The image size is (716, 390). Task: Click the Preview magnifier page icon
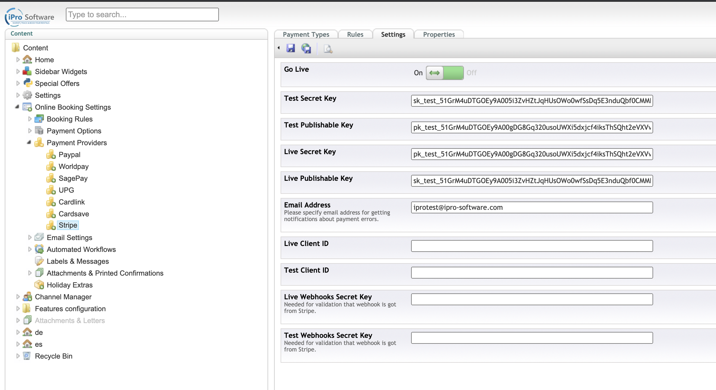coord(328,49)
